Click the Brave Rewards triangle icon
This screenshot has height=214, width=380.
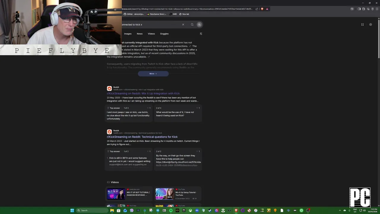point(267,9)
